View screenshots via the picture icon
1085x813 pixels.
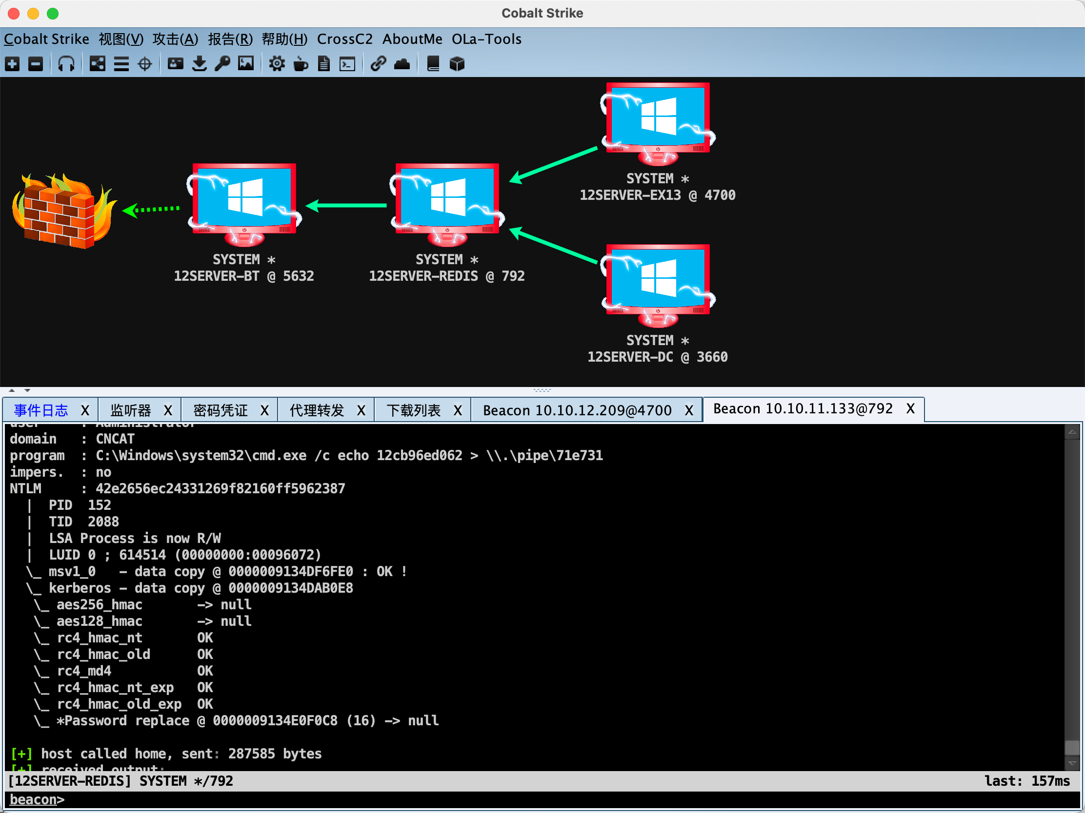246,64
